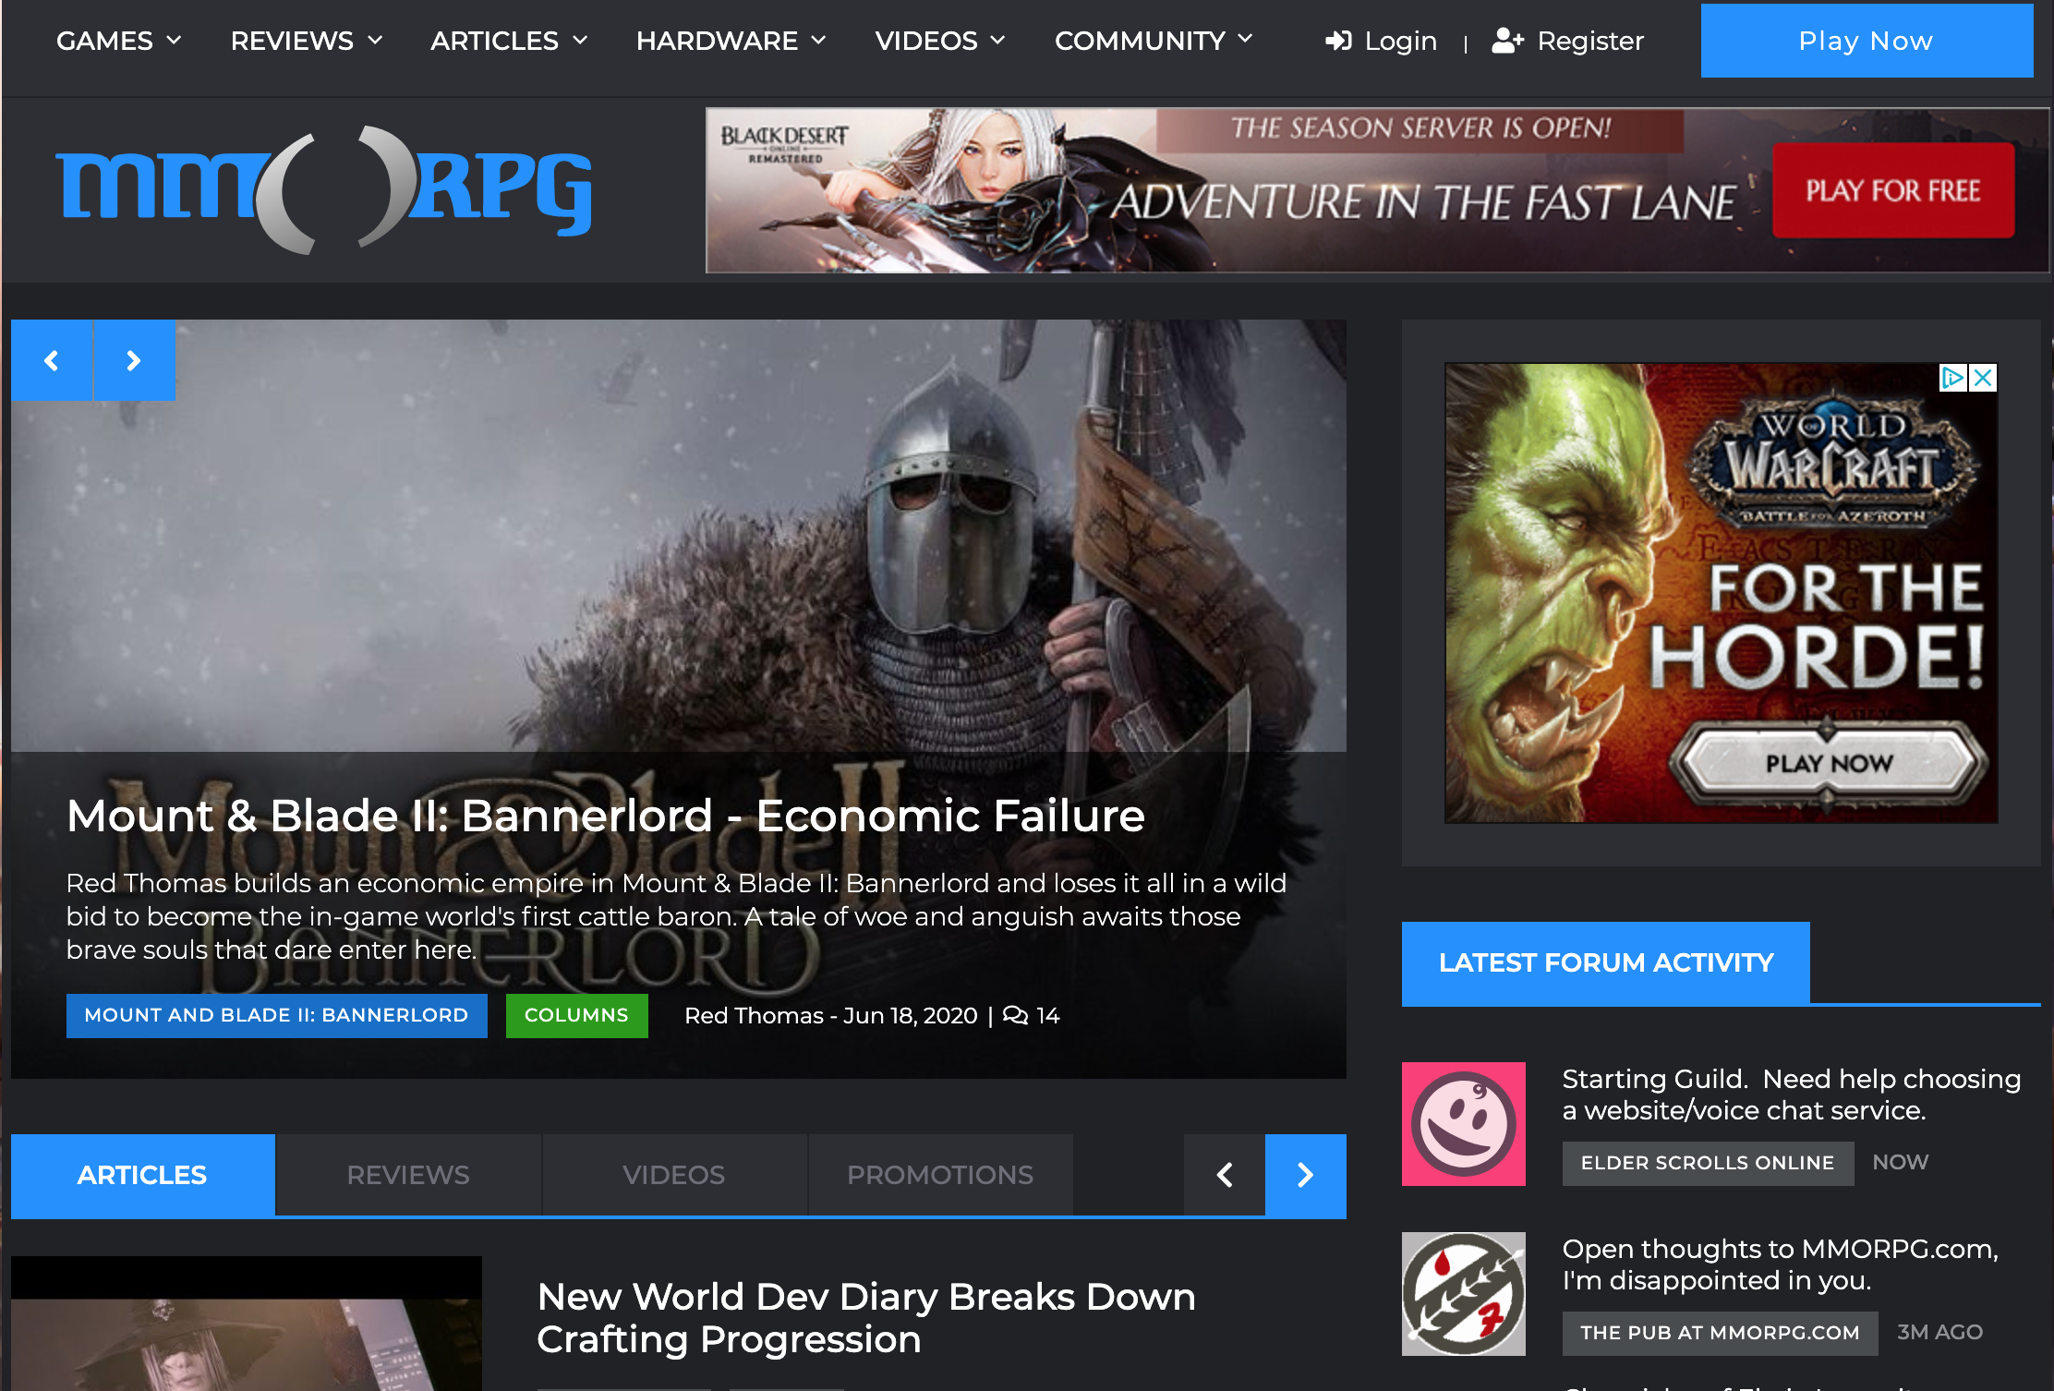The width and height of the screenshot is (2054, 1391).
Task: Close the World of Warcraft ad
Action: tap(1983, 378)
